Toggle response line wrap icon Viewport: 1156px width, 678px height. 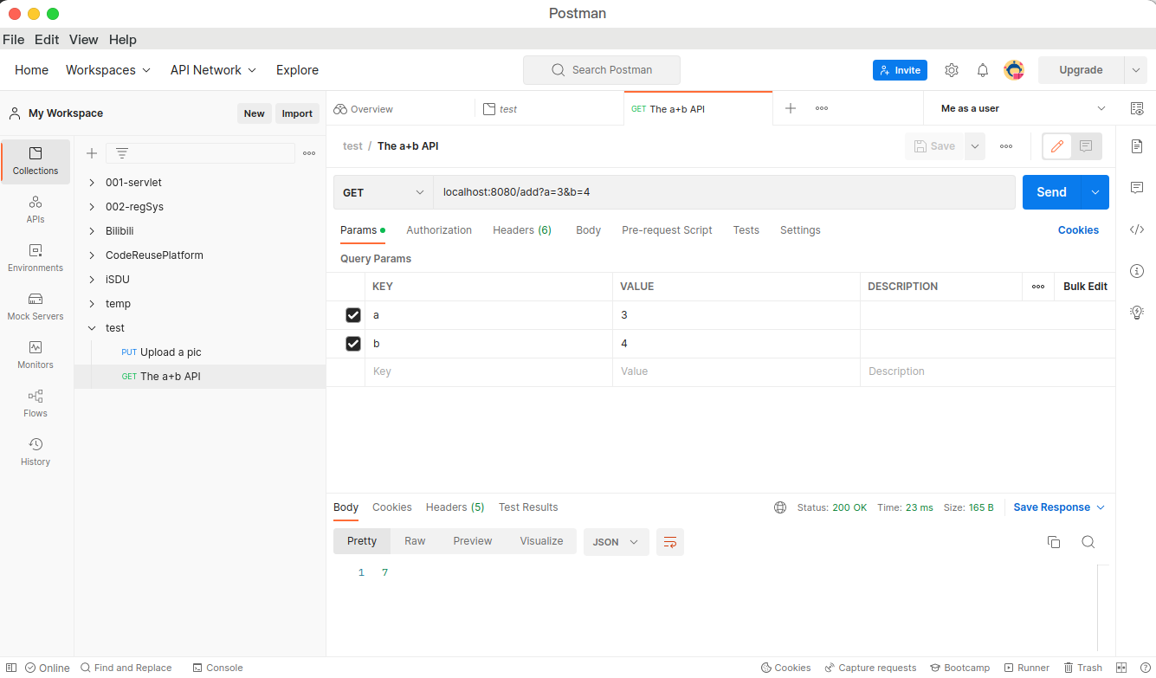(x=670, y=542)
